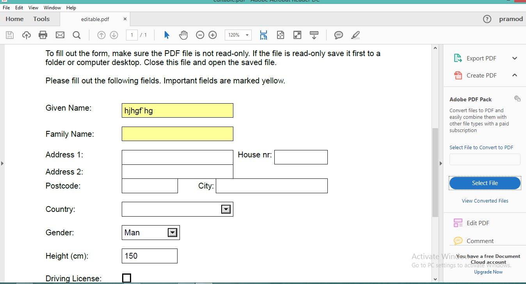
Task: Select the Hand tool in the toolbar
Action: [x=183, y=35]
